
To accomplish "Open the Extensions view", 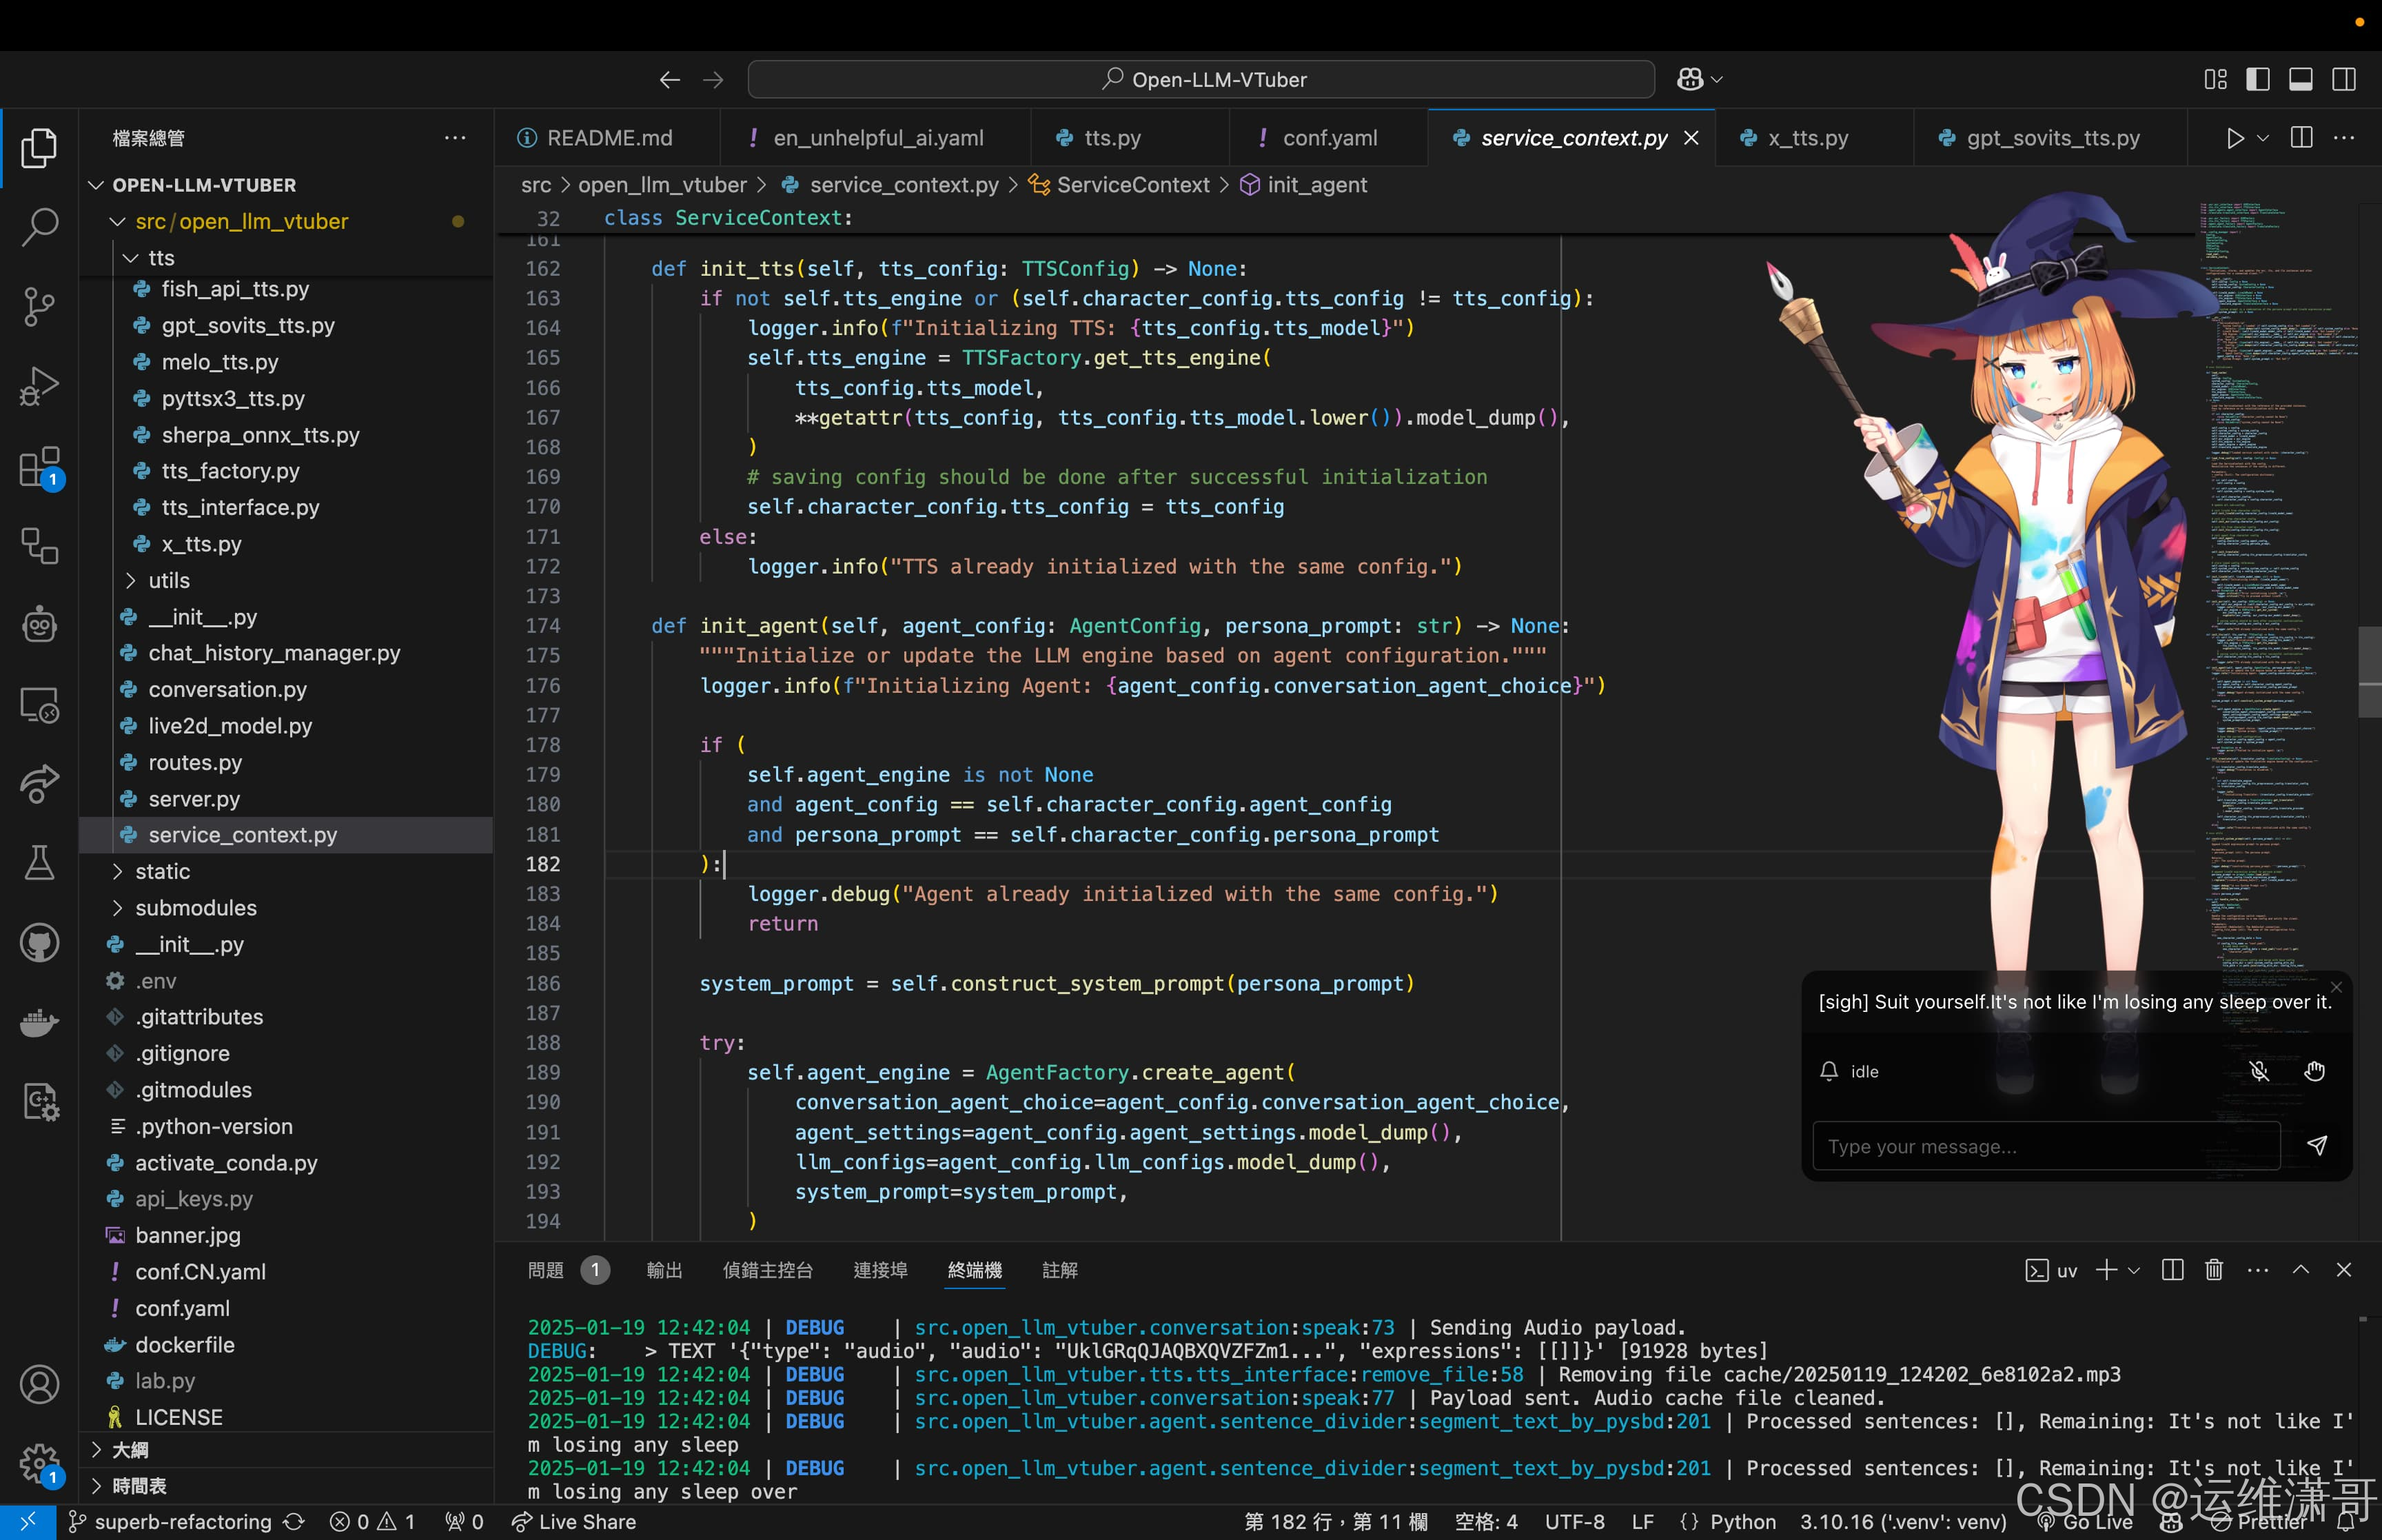I will click(x=39, y=466).
